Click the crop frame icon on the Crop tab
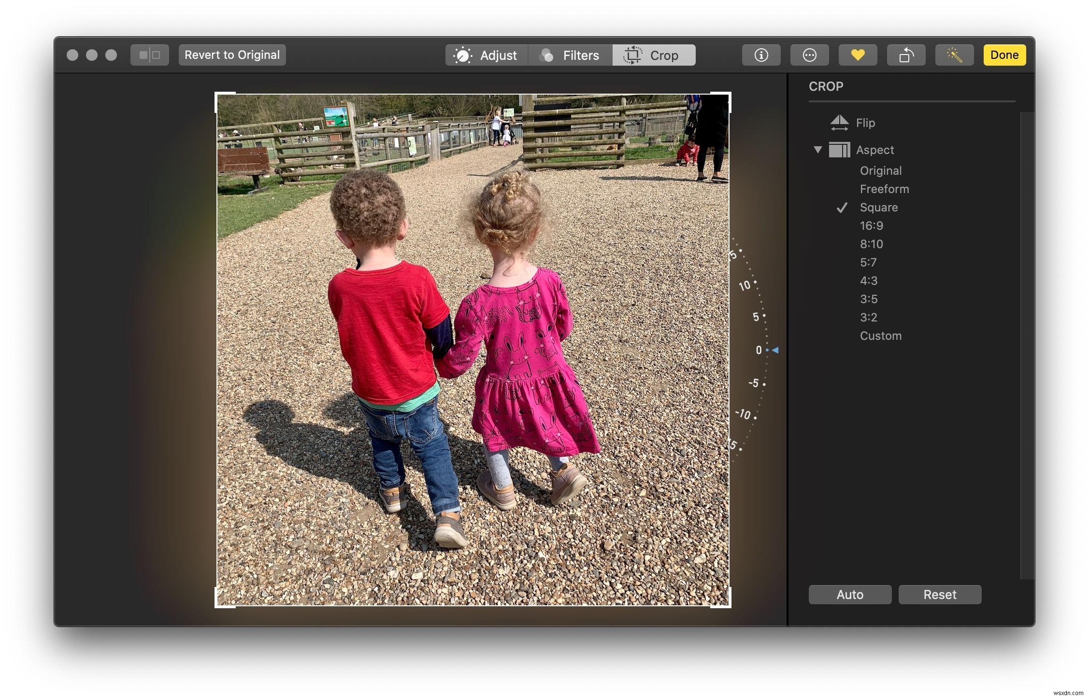 [x=633, y=55]
